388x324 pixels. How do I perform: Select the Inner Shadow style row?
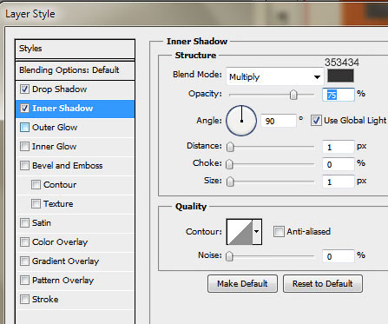(75, 109)
